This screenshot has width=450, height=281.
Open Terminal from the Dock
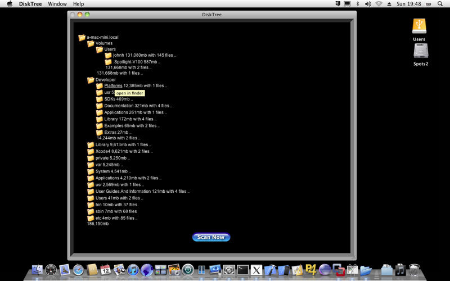tap(243, 270)
